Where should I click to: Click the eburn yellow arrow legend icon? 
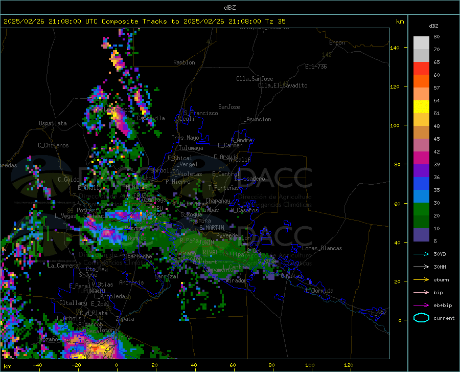(x=421, y=280)
